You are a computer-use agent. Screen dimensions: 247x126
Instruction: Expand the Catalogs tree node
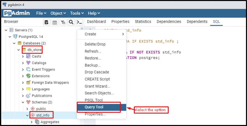tap(23, 63)
